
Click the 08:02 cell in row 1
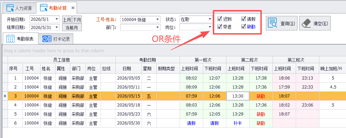tap(191, 78)
